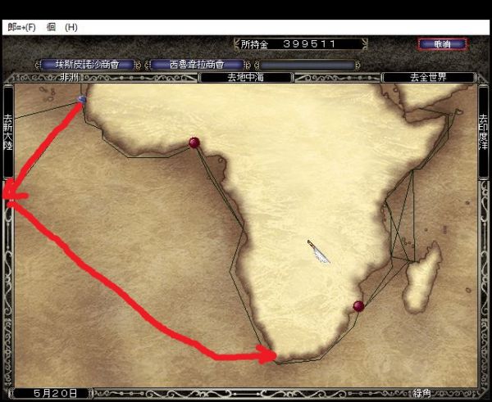Switch to the 去全世界 world map tab
This screenshot has height=402, width=492.
coord(429,77)
